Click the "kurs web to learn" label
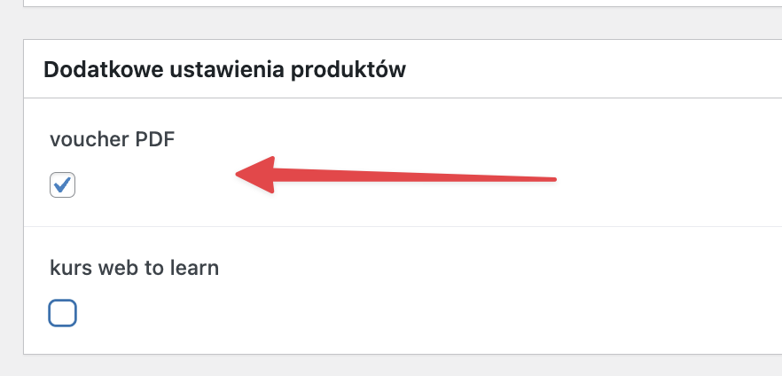The height and width of the screenshot is (376, 782). (134, 268)
